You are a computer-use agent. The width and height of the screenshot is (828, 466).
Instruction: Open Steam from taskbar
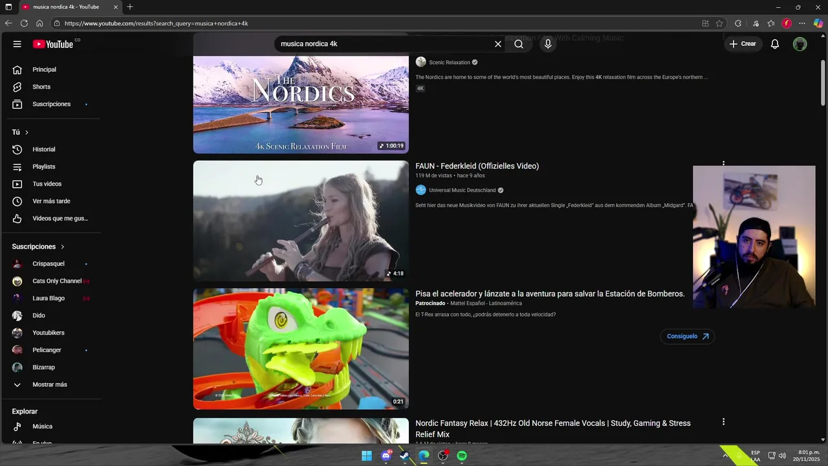point(405,456)
